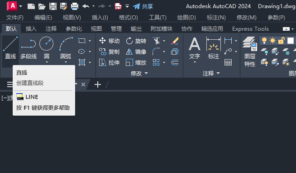Click the Layer Off cyan bulb icon
The width and height of the screenshot is (296, 173).
[x=264, y=51]
